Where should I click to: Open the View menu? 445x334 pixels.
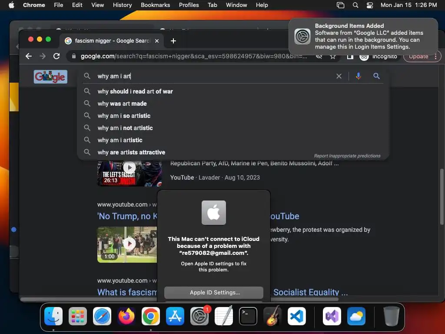98,5
